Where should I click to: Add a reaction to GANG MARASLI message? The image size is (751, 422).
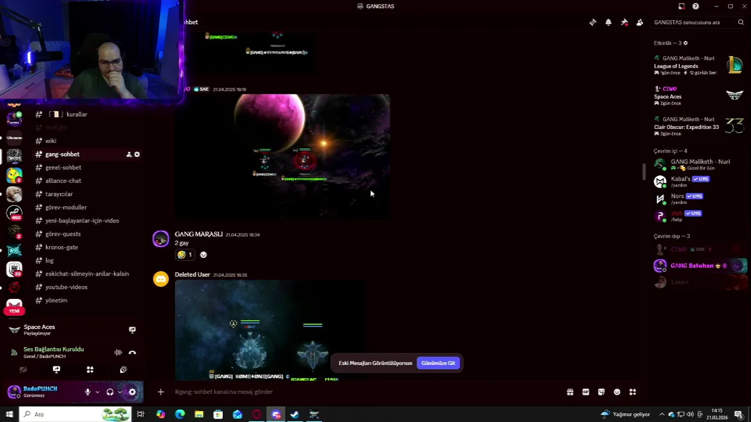[x=204, y=255]
